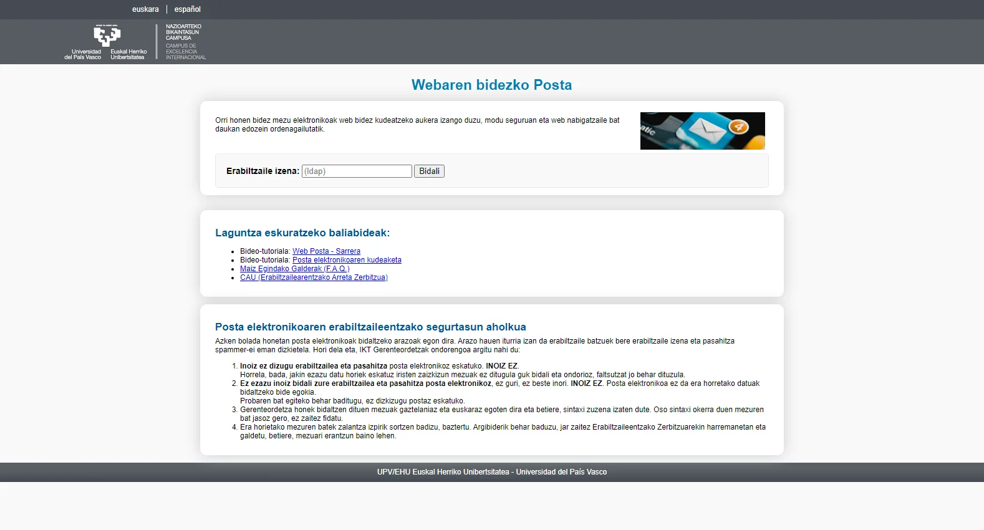Select the UPV/EHU footer text

tap(492, 472)
